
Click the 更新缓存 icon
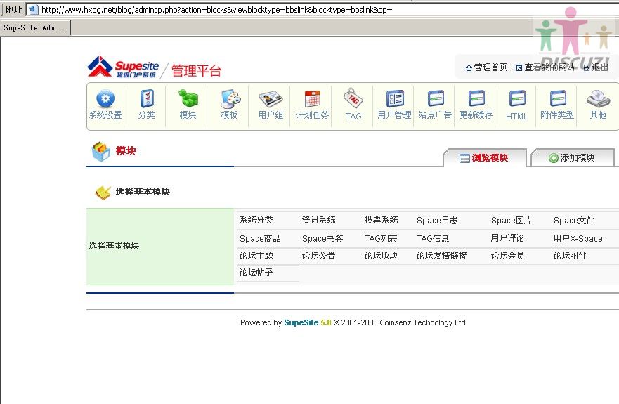[476, 99]
